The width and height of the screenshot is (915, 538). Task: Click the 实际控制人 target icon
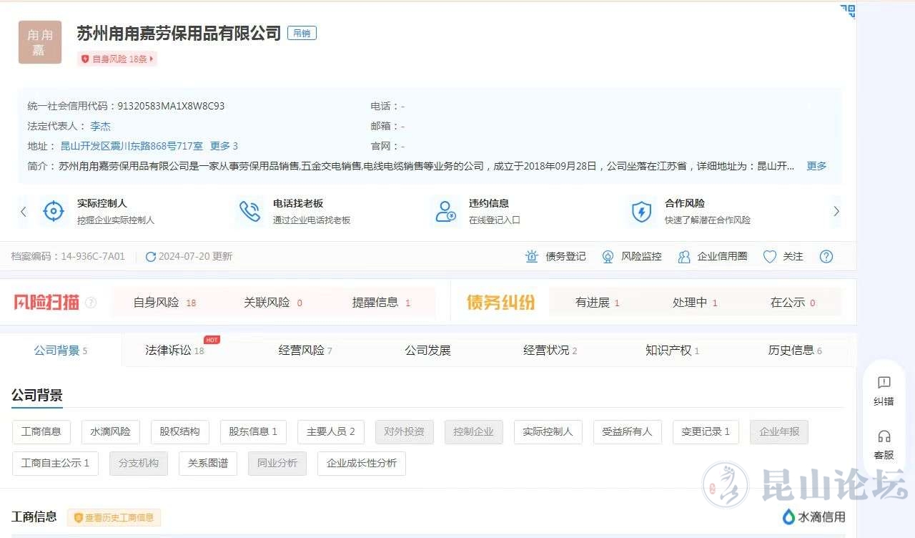[54, 212]
